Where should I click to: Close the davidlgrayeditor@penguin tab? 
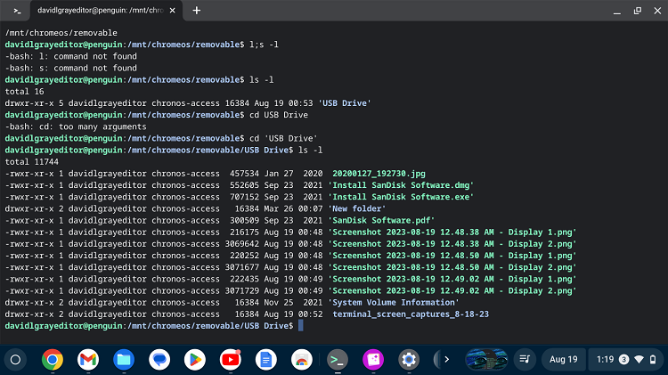click(170, 11)
